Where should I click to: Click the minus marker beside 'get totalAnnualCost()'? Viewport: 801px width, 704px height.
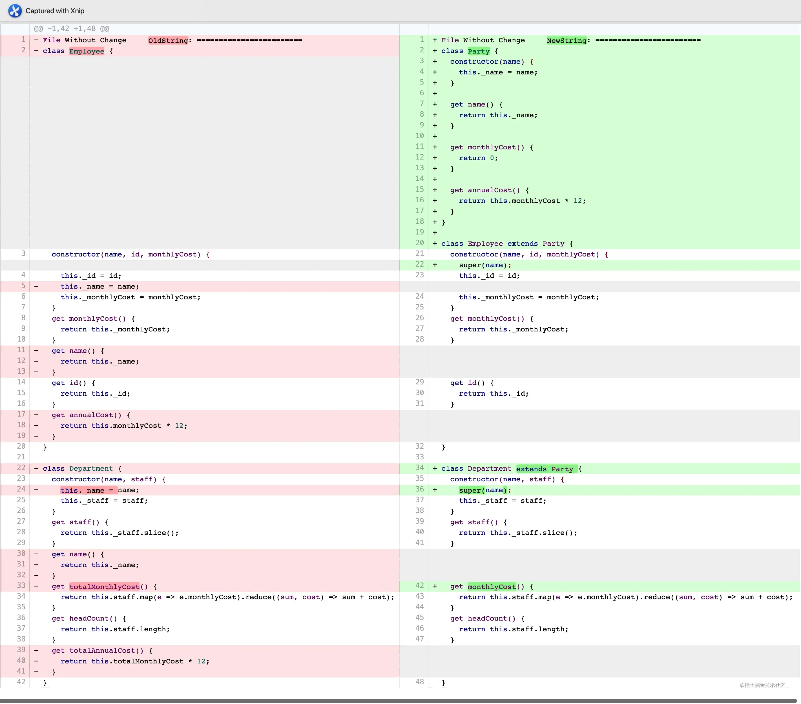[x=36, y=650]
